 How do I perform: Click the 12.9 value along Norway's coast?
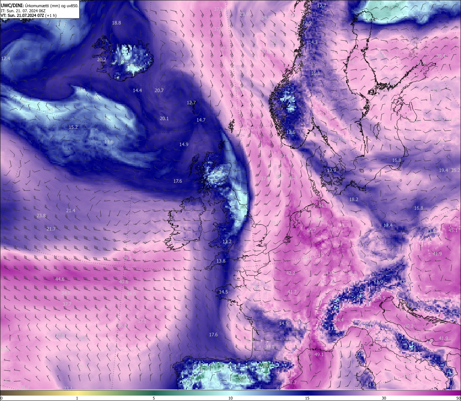click(x=306, y=23)
